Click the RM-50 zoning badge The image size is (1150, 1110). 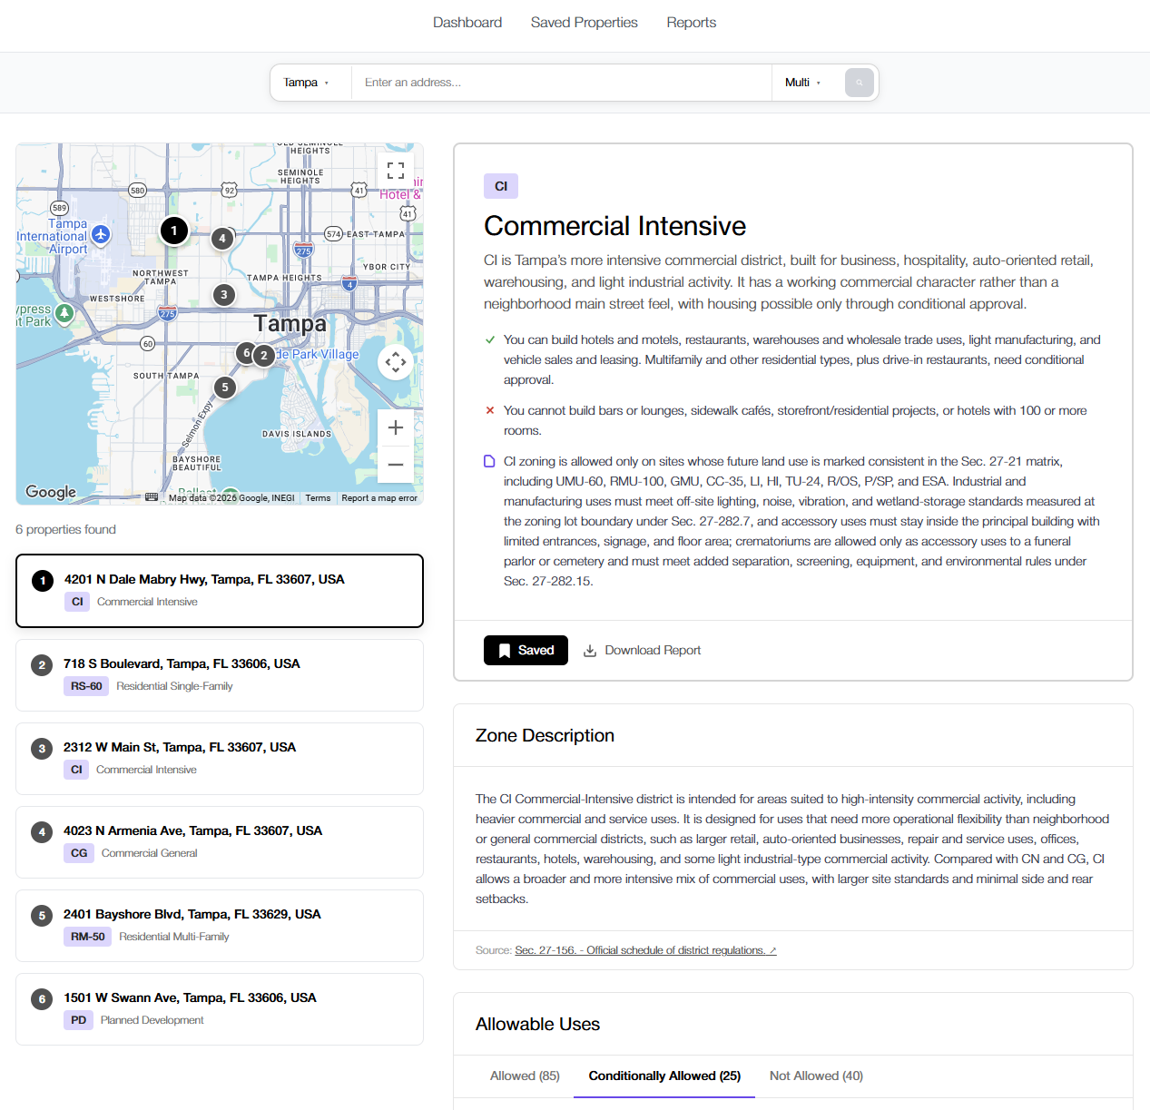(x=88, y=937)
